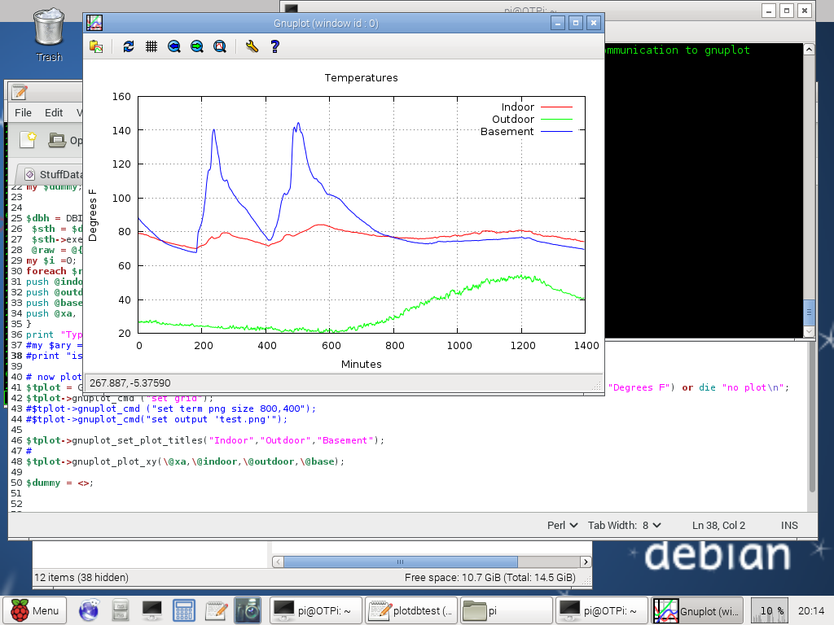Click the Open folder button in editor
This screenshot has width=834, height=625.
65,140
